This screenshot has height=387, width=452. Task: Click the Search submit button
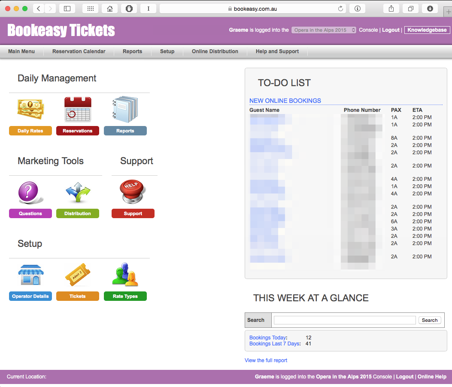430,320
